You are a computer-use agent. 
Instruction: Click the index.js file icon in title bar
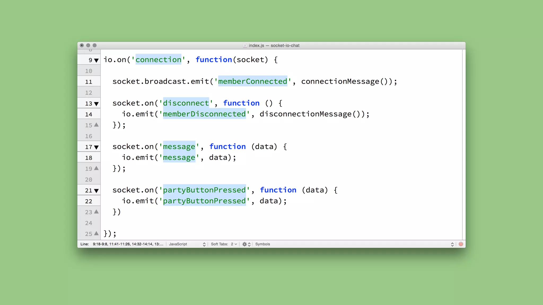coord(245,46)
